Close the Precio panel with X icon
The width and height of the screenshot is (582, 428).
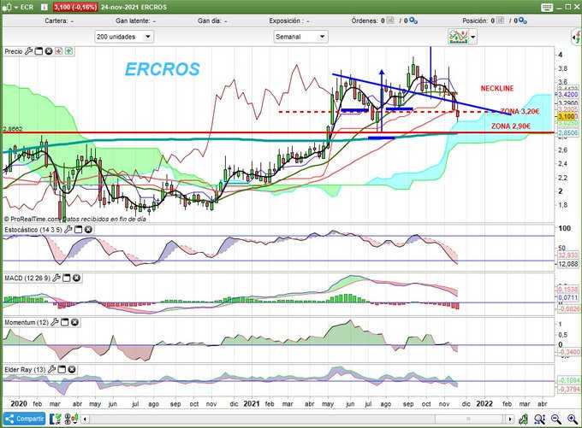pos(49,51)
